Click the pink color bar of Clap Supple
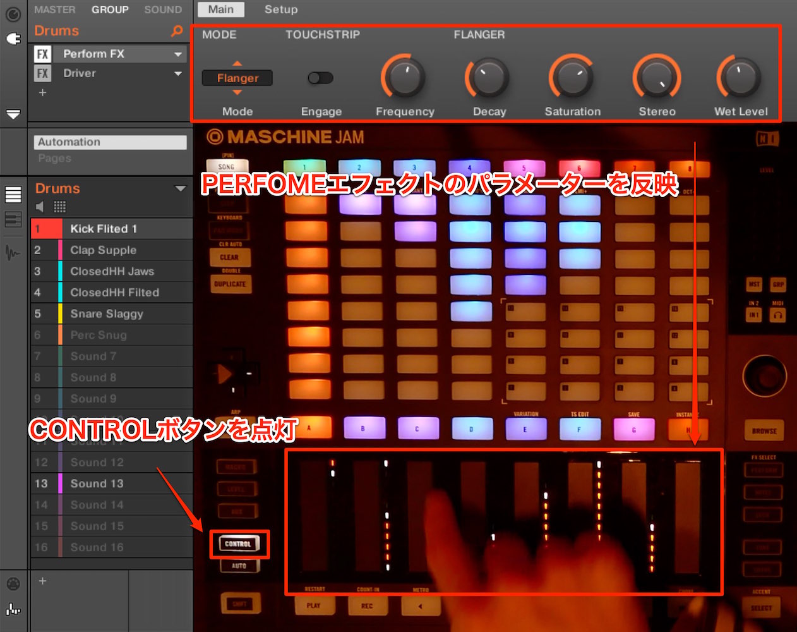The width and height of the screenshot is (797, 632). pyautogui.click(x=61, y=250)
